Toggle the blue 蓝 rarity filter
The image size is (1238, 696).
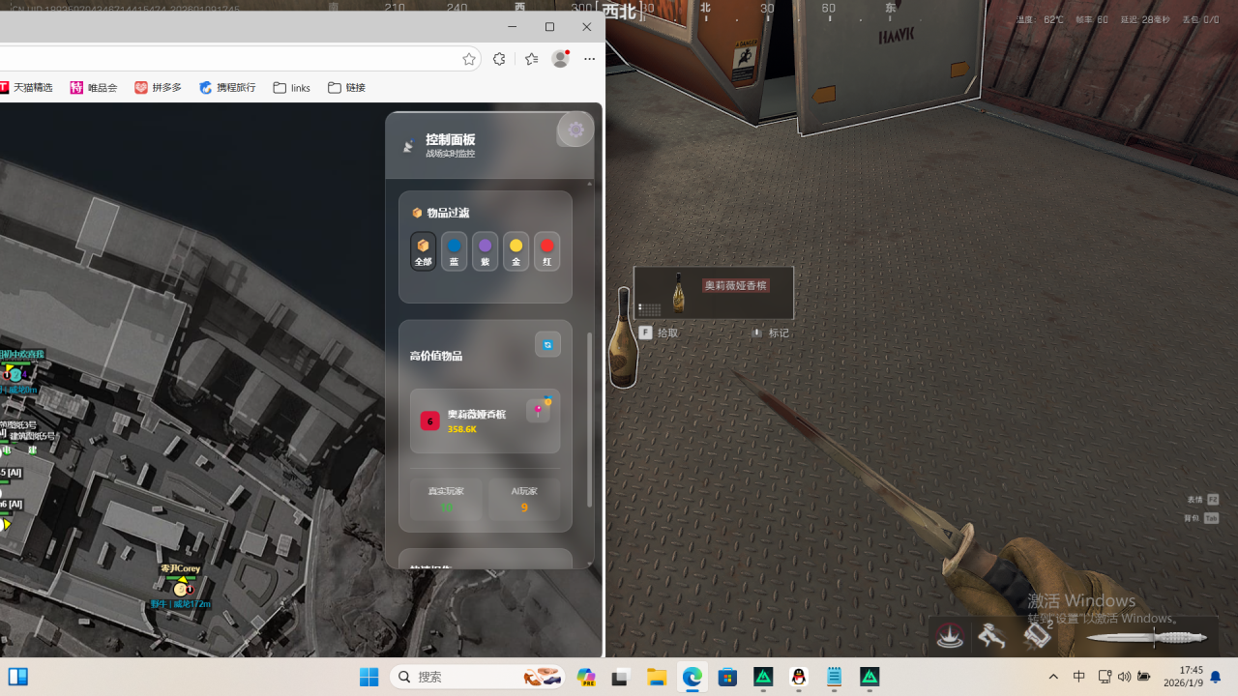454,251
